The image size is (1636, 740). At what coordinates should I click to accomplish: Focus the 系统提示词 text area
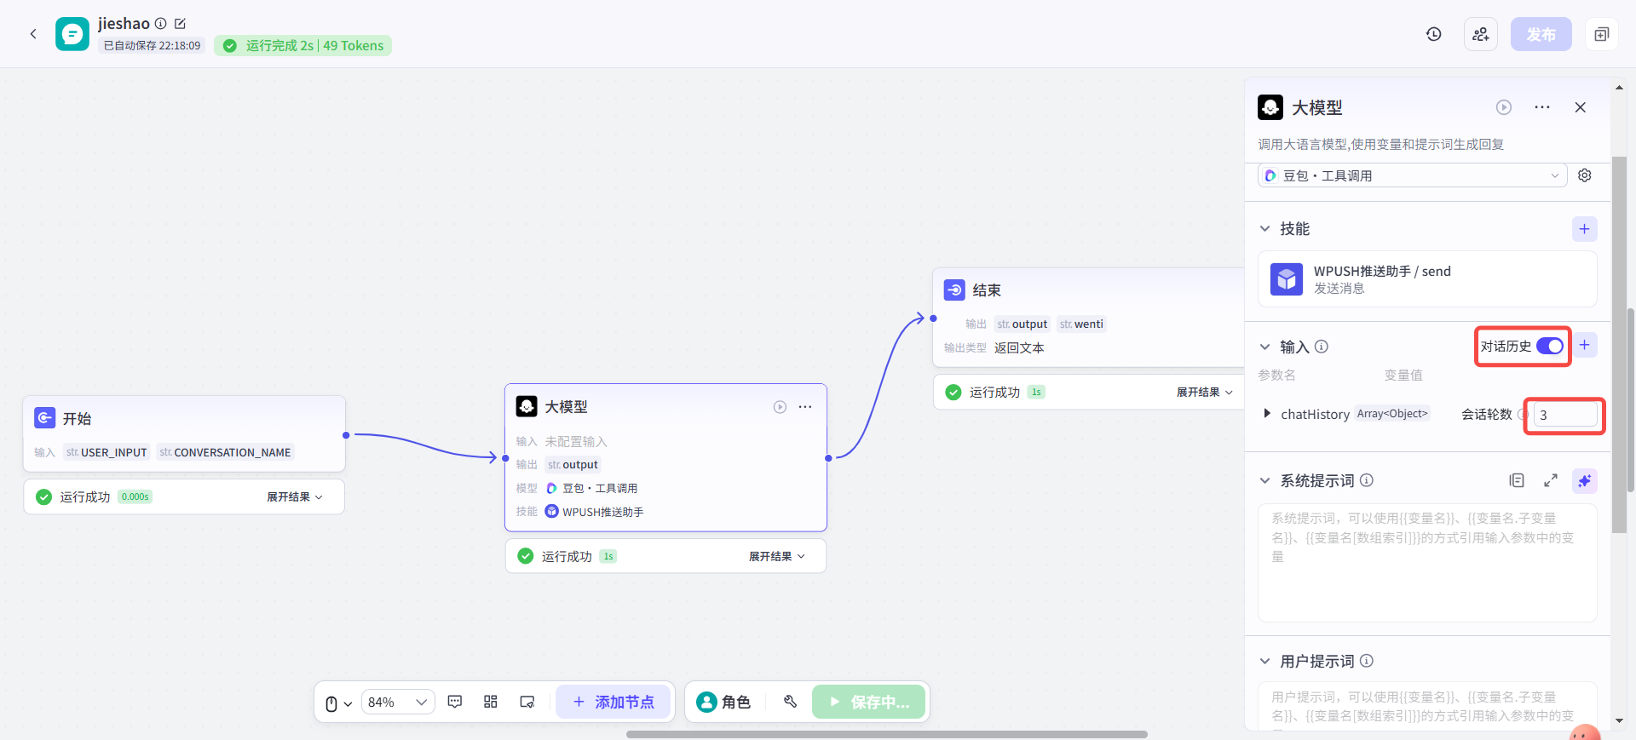[x=1427, y=563]
